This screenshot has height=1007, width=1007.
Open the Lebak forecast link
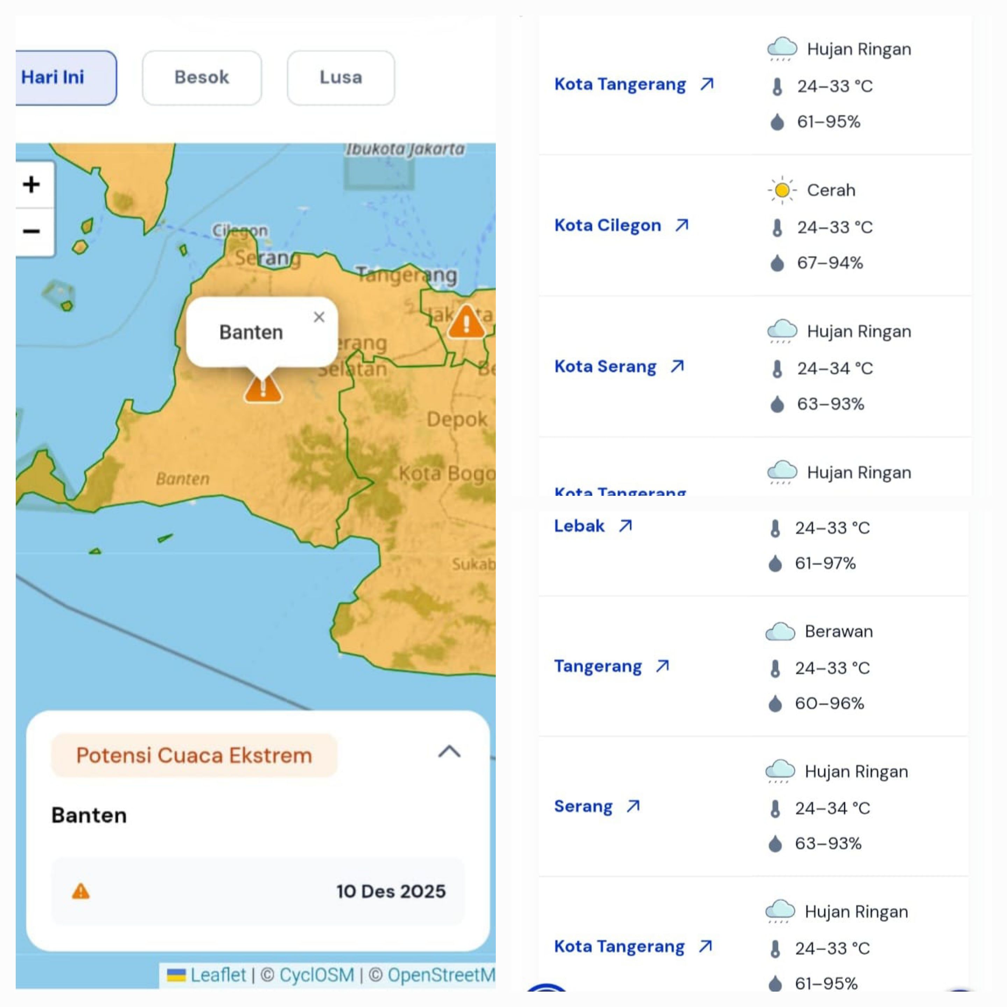tap(579, 526)
